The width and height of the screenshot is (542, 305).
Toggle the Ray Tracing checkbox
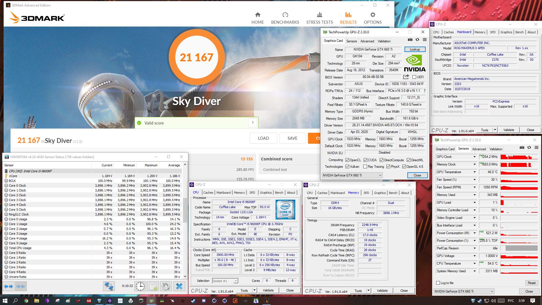coord(365,167)
